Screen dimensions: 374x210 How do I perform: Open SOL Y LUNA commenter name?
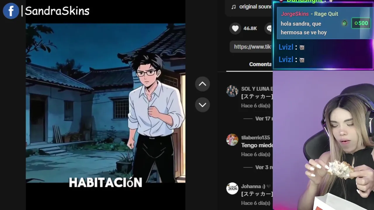[257, 89]
